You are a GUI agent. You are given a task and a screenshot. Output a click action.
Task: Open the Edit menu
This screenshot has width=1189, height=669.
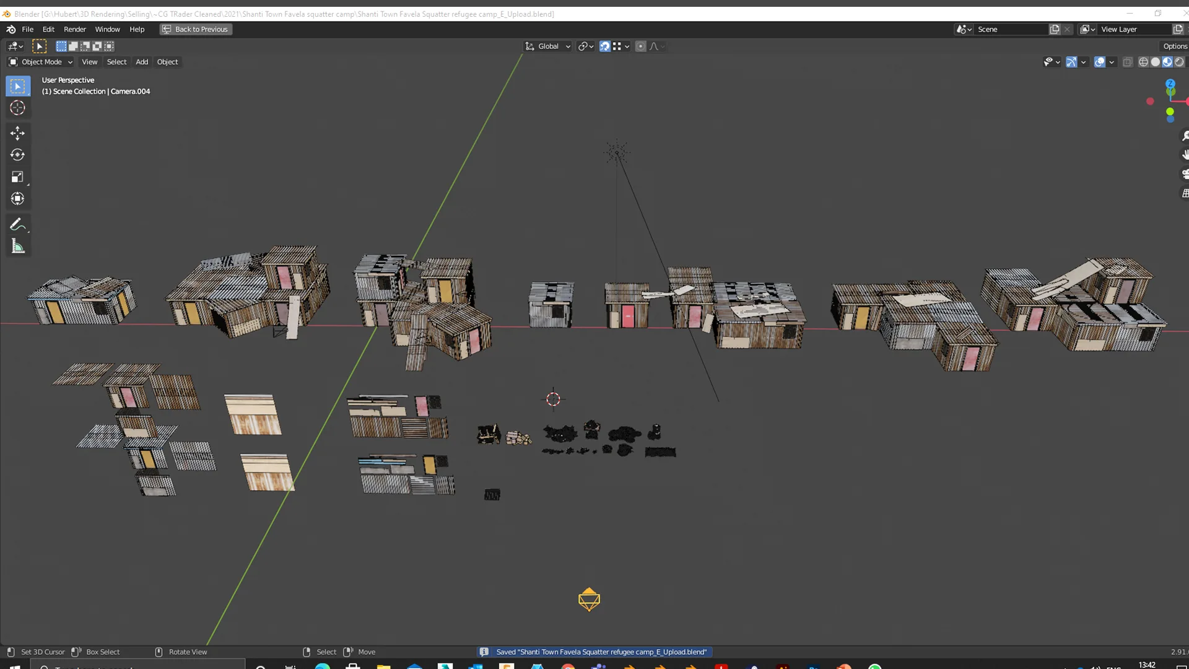[48, 29]
